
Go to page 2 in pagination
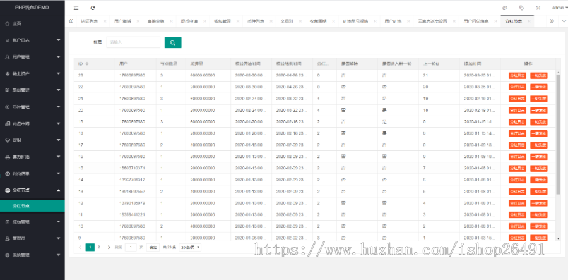(x=98, y=247)
